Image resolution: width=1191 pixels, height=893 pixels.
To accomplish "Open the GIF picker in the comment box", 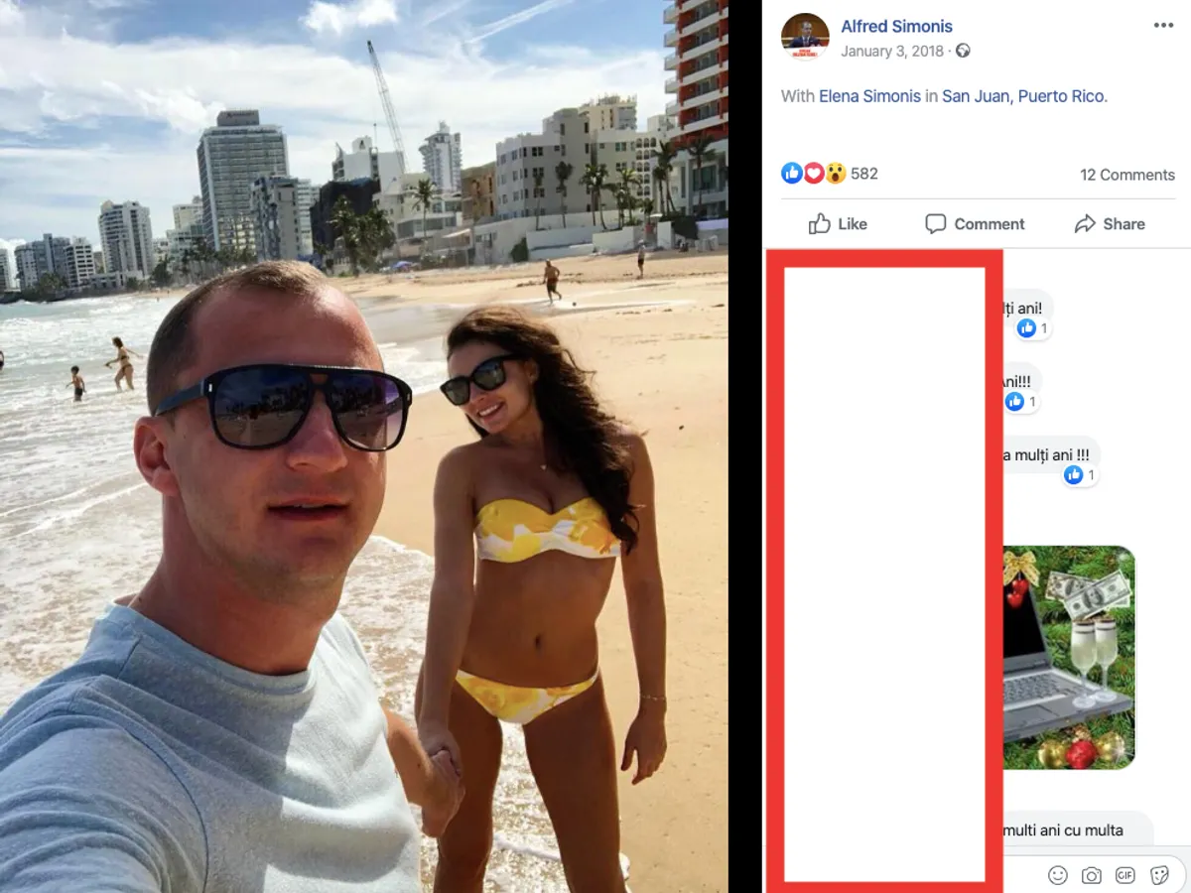I will (1125, 875).
